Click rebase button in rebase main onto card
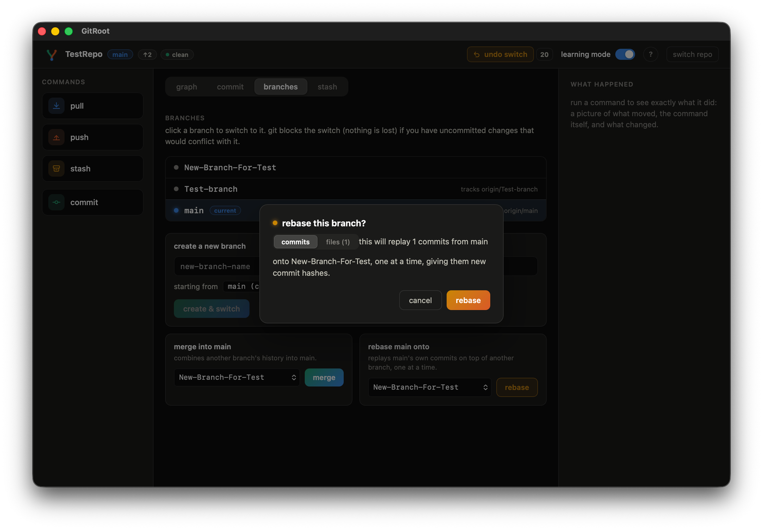 pyautogui.click(x=517, y=387)
